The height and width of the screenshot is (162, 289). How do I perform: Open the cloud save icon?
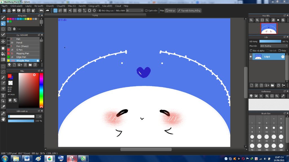coord(4,10)
